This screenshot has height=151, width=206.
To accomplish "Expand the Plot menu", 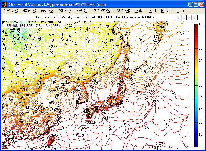I will click(x=152, y=11).
